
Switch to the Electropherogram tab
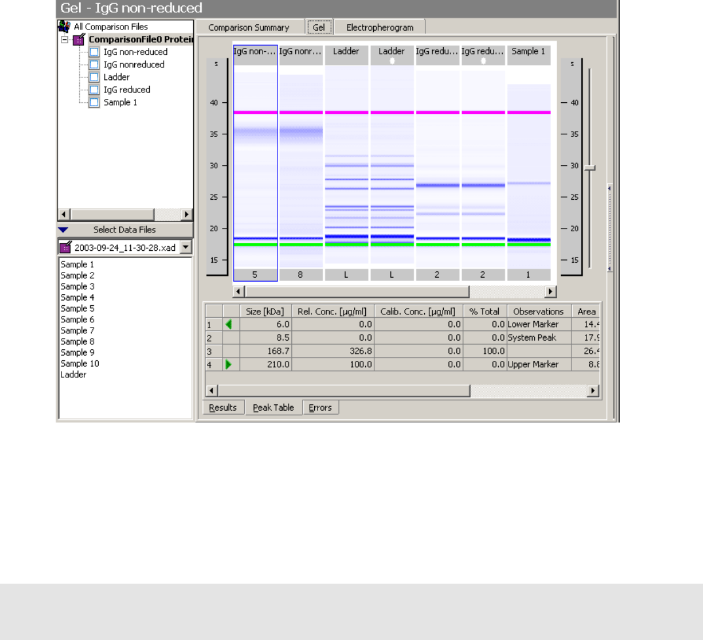click(380, 28)
